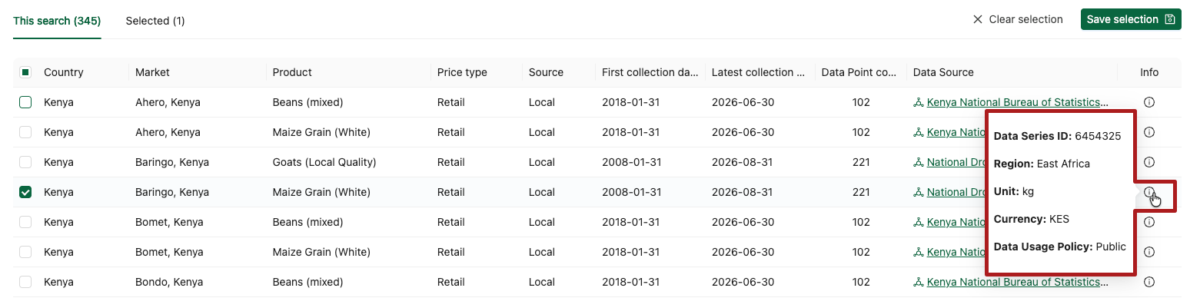The height and width of the screenshot is (298, 1200).
Task: Click data source tree icon in Ahero Beans row
Action: (x=918, y=102)
